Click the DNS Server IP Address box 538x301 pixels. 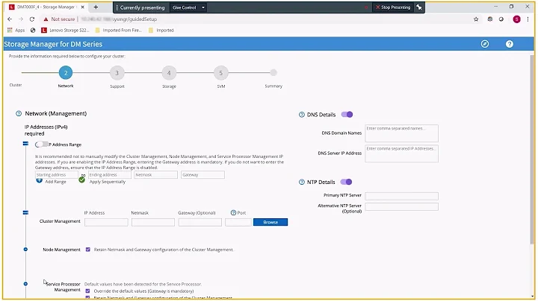(401, 153)
